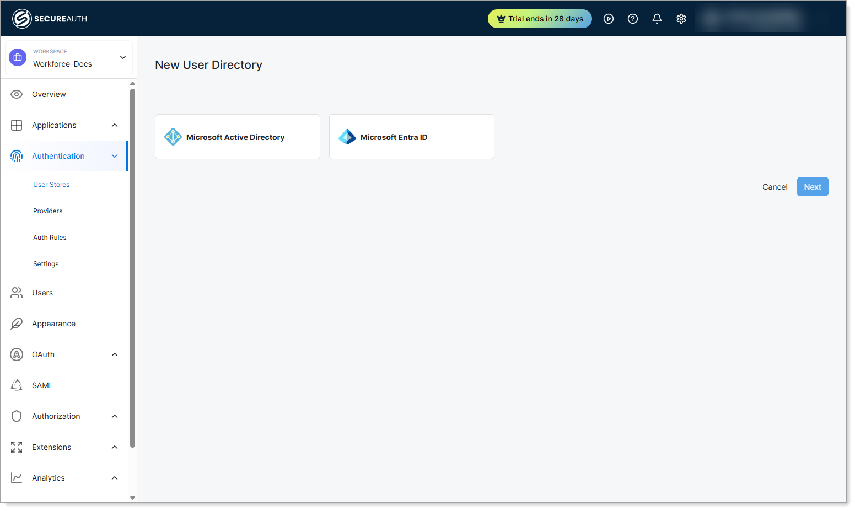This screenshot has width=855, height=511.
Task: Click the sidebar scrollbar down arrow
Action: pos(132,498)
